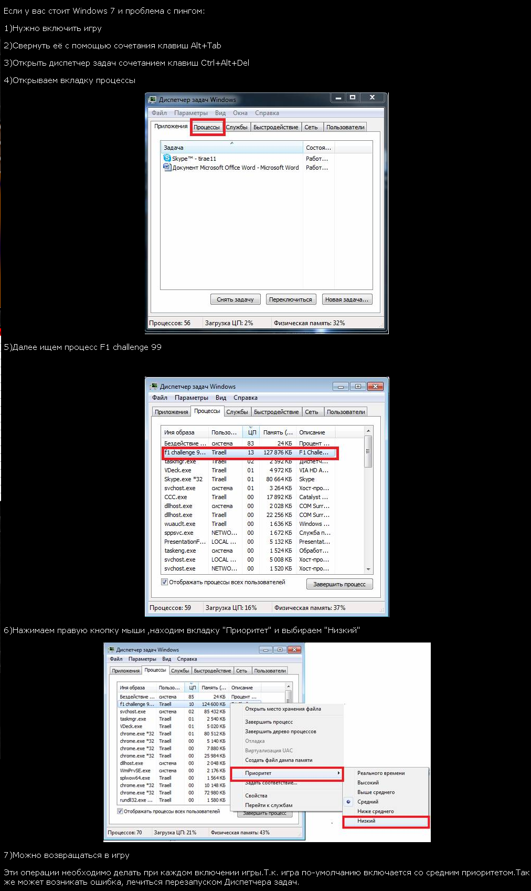This screenshot has height=891, width=531.
Task: Switch to 'Службы' tab in the 56-process Task Manager
Action: coord(237,127)
